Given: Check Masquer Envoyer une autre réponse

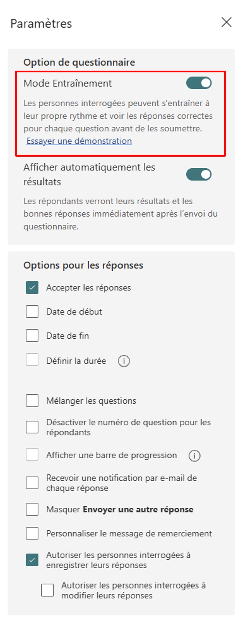Looking at the screenshot, I should click(32, 509).
